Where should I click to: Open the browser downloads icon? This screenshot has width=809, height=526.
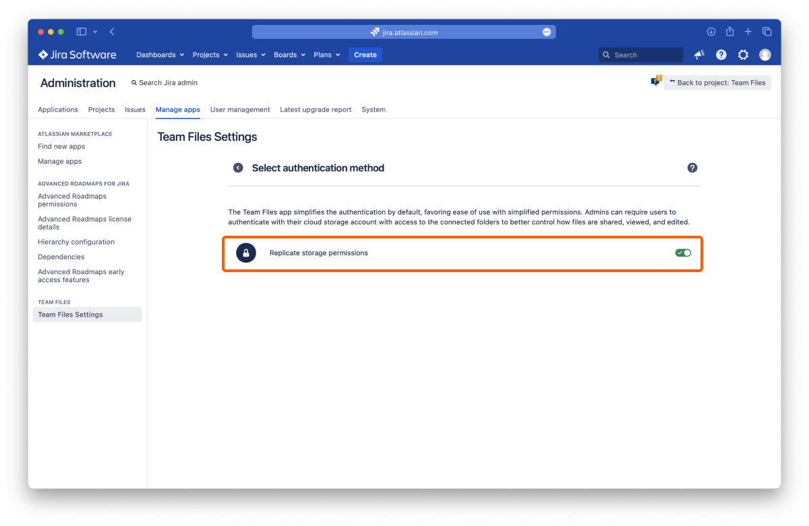711,32
